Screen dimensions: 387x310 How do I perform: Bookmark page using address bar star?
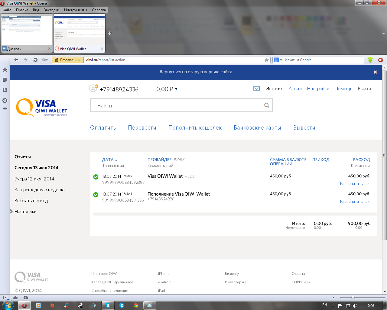(267, 60)
